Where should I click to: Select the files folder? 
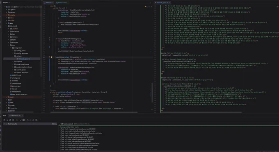pos(13,34)
